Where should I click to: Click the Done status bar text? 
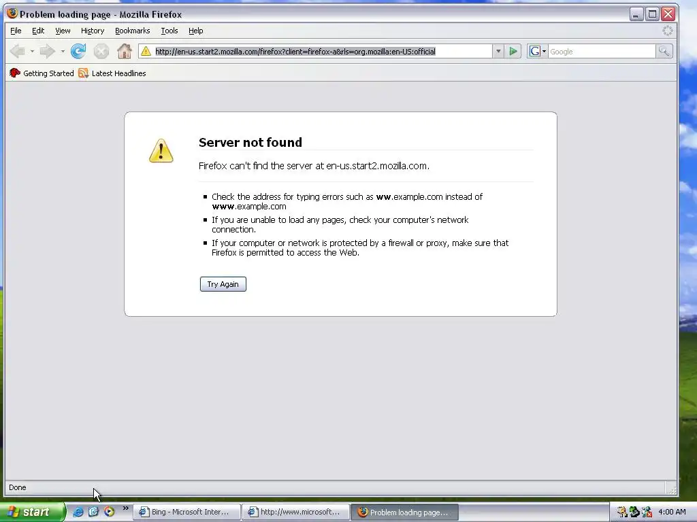17,487
